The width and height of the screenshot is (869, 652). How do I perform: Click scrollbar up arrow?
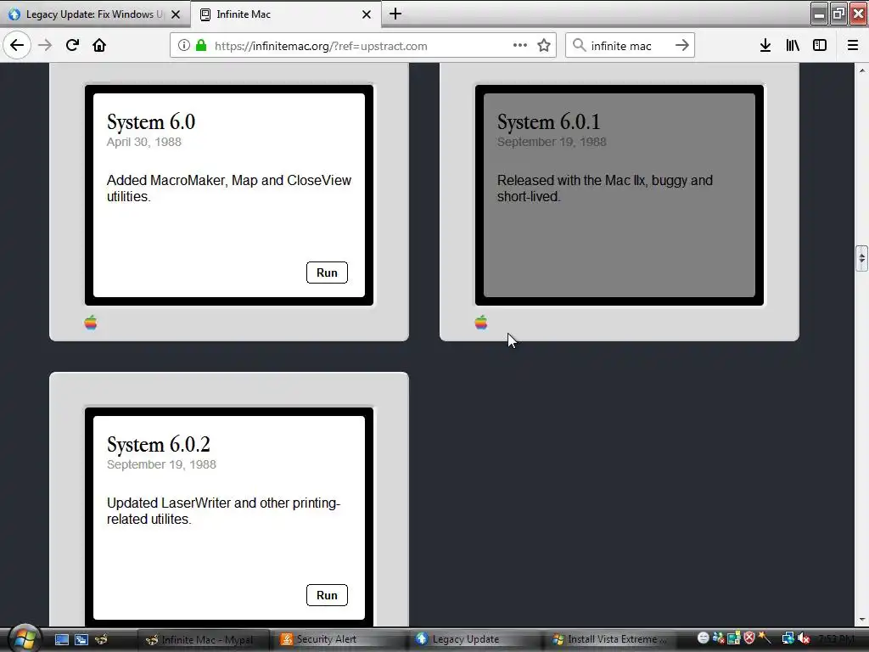coord(862,70)
